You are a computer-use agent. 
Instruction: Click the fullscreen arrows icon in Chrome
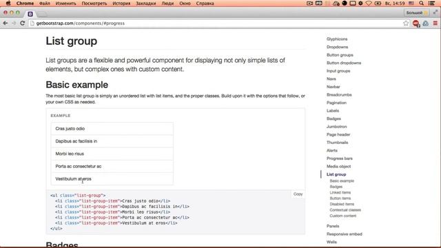(435, 12)
